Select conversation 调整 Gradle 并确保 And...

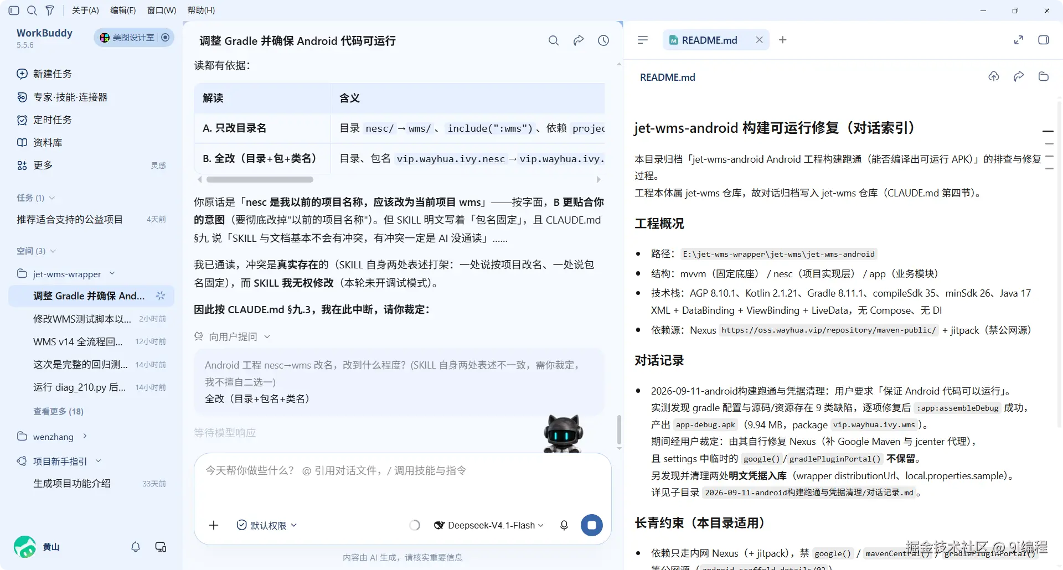tap(91, 296)
